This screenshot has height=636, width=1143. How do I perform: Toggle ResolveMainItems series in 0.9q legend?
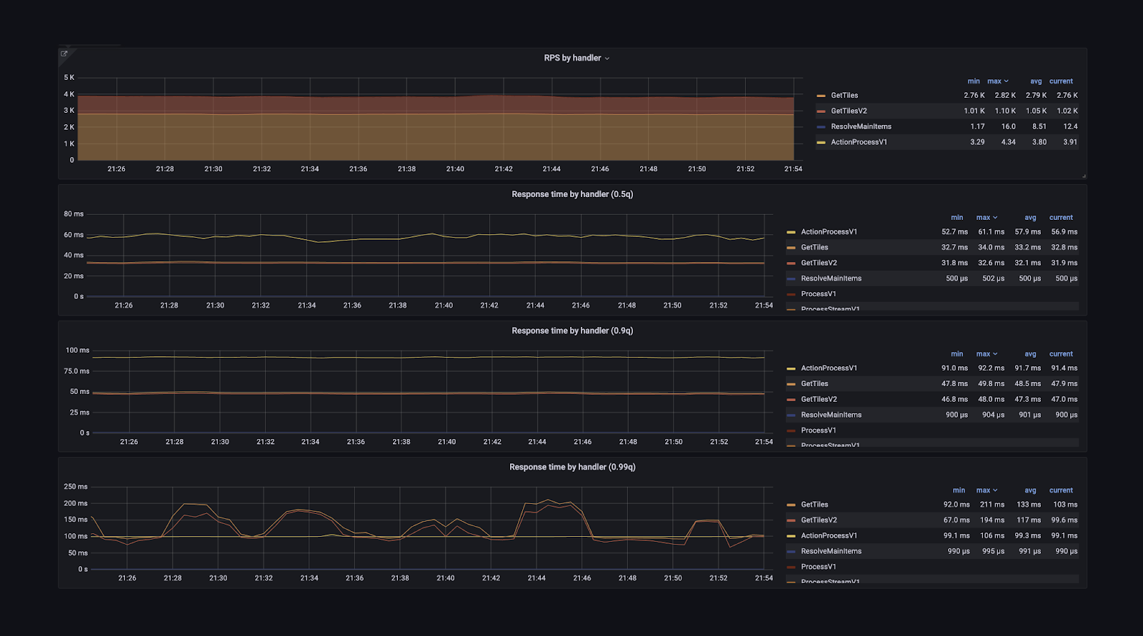tap(831, 415)
